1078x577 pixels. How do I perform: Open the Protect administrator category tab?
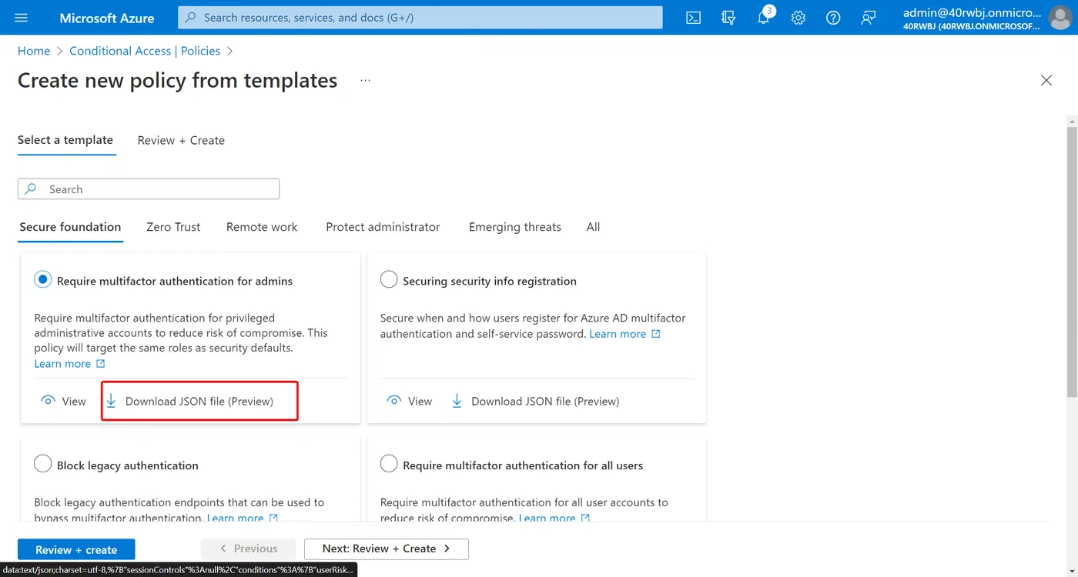click(383, 227)
